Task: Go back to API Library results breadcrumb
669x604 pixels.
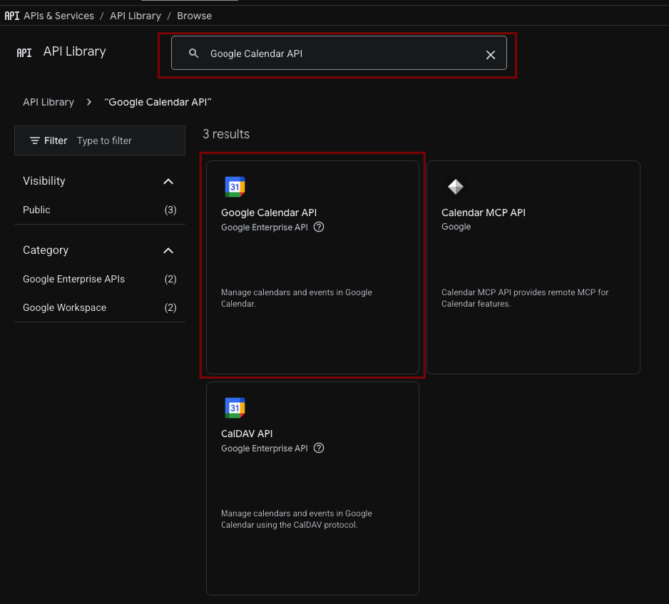Action: coord(48,103)
